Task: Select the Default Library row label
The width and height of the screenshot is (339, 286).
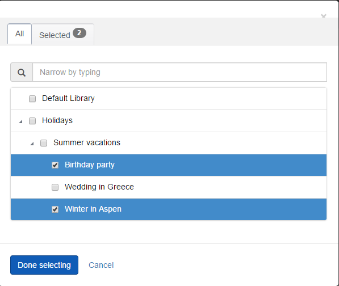Action: 68,99
